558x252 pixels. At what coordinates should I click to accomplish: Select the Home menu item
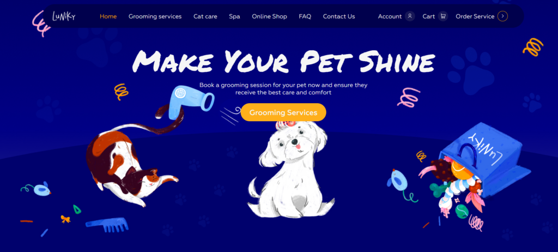108,16
